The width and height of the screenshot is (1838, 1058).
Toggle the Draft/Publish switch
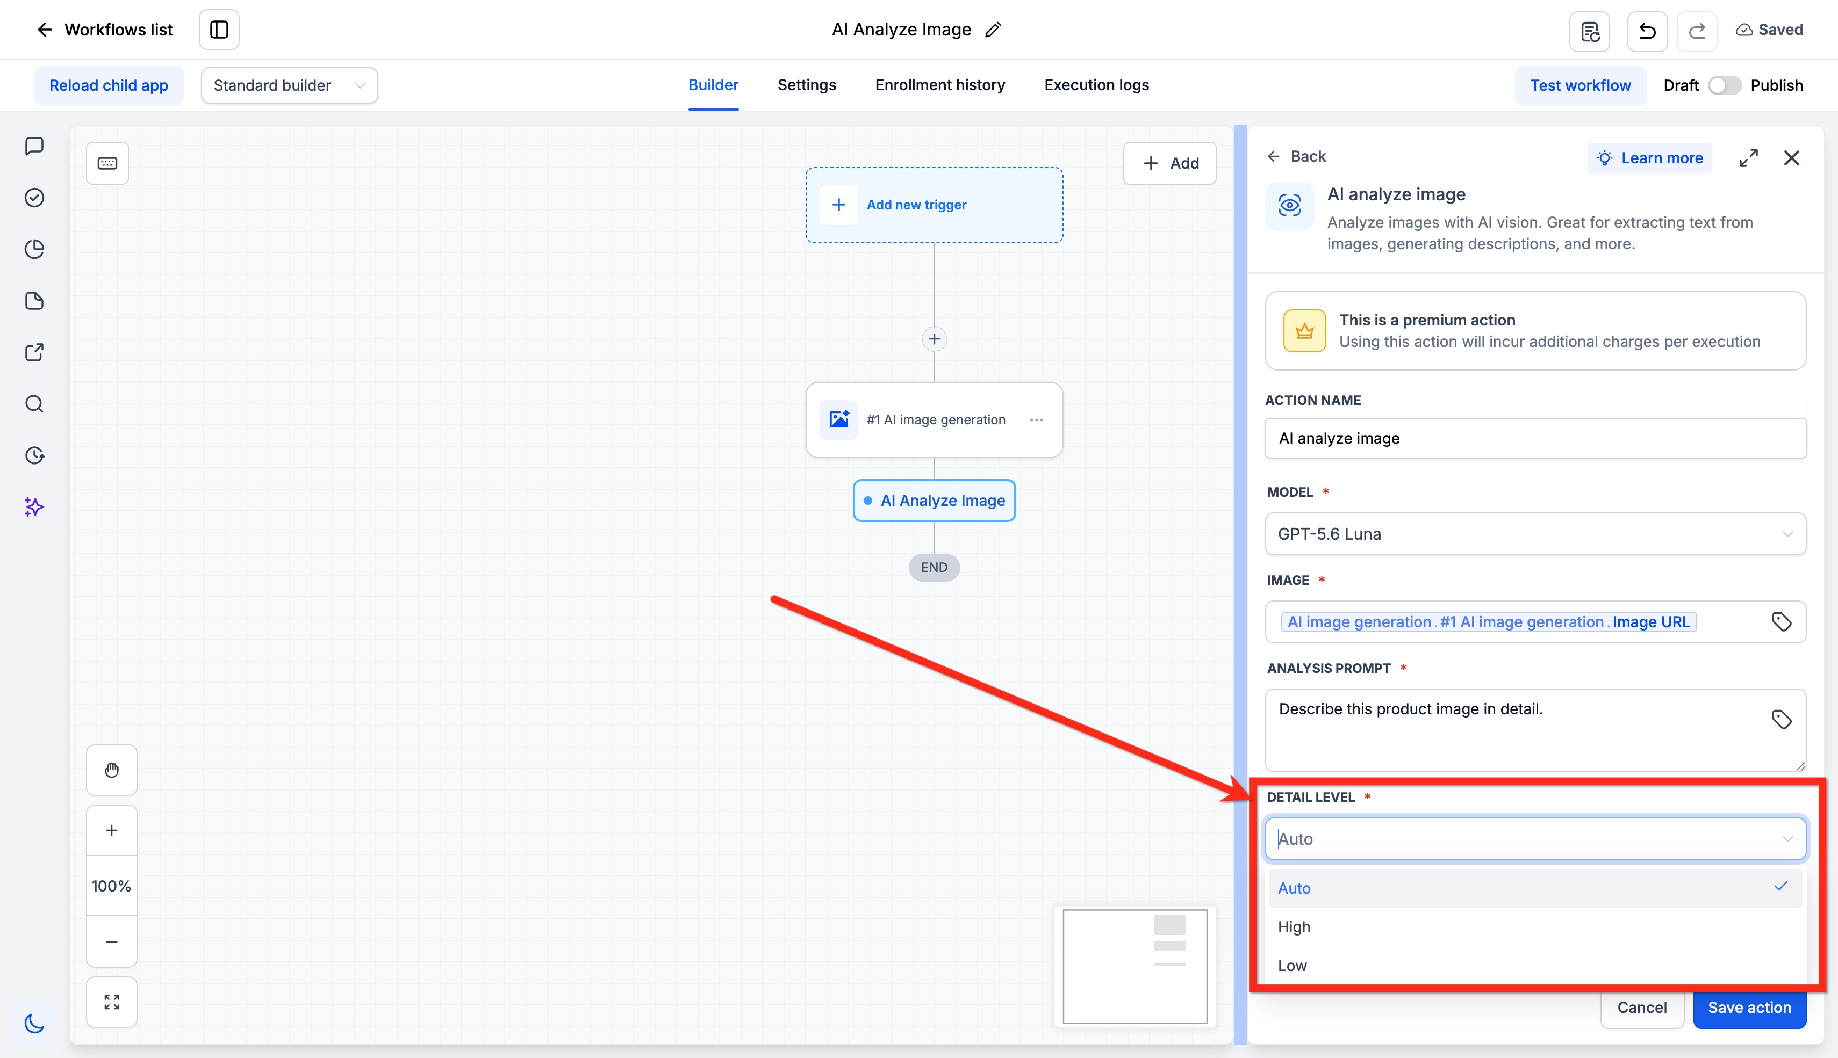[x=1724, y=86]
